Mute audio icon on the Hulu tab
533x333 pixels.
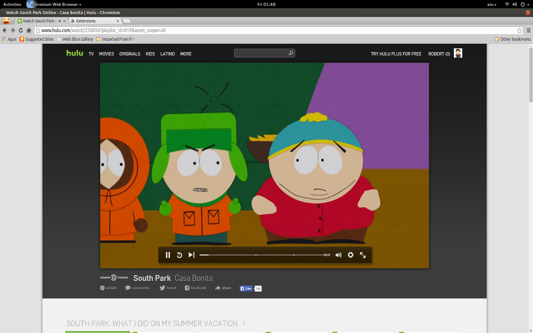[60, 21]
